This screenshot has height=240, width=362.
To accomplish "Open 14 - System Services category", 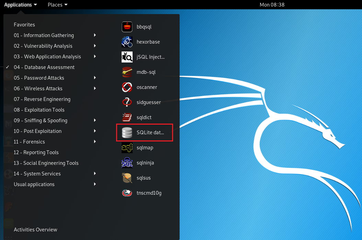I will pyautogui.click(x=37, y=173).
